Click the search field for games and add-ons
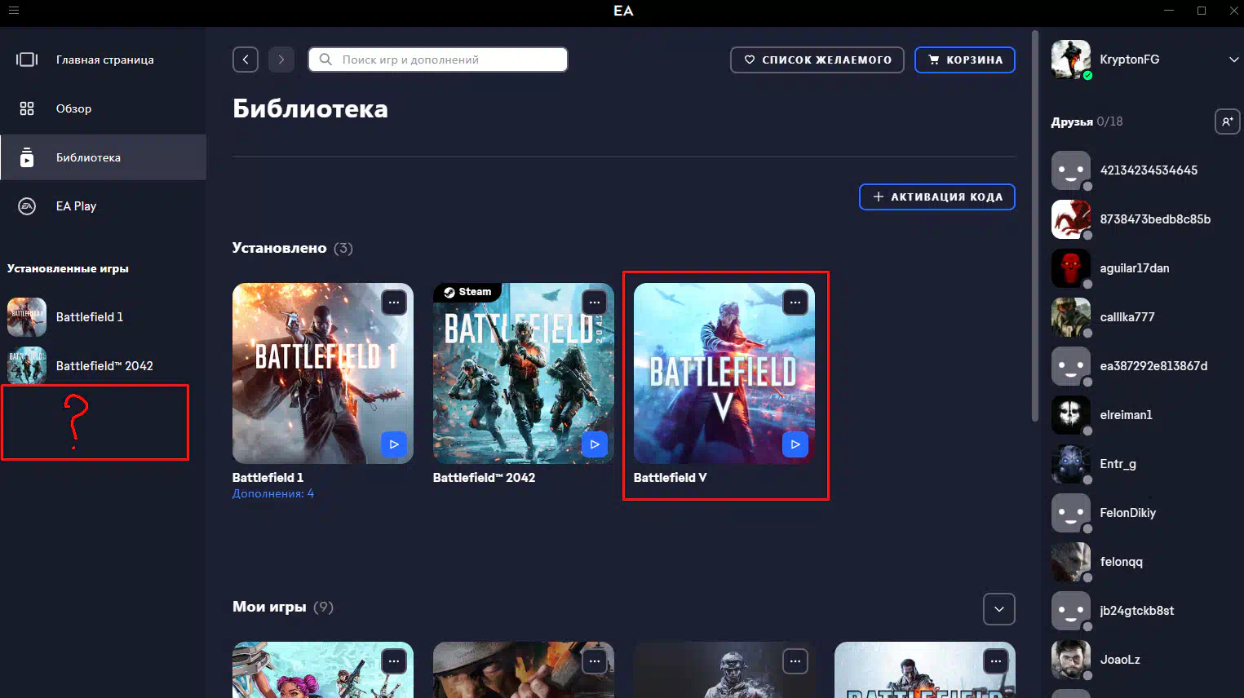 438,60
